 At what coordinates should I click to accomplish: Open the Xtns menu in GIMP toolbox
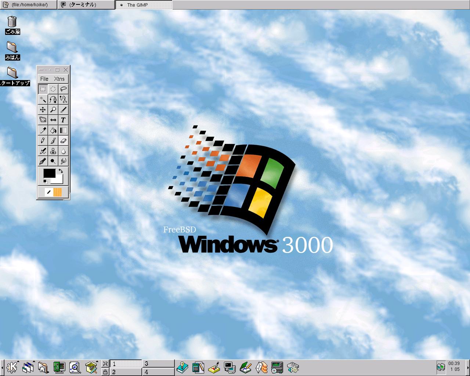point(59,79)
